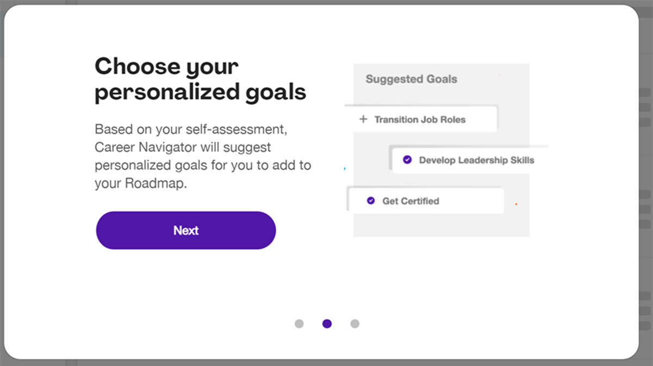
Task: Select the Transition Job Roles goal label
Action: pos(420,119)
